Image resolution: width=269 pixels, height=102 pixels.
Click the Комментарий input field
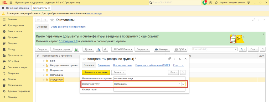point(149,89)
